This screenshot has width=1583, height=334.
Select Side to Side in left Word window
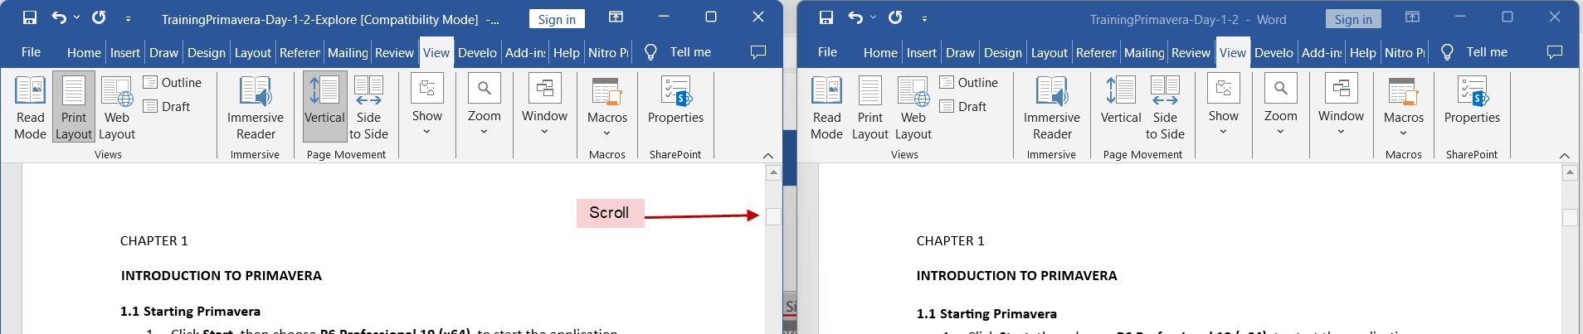pos(368,108)
